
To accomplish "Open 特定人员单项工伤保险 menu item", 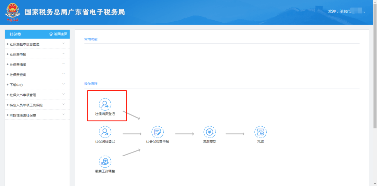I will click(37, 105).
